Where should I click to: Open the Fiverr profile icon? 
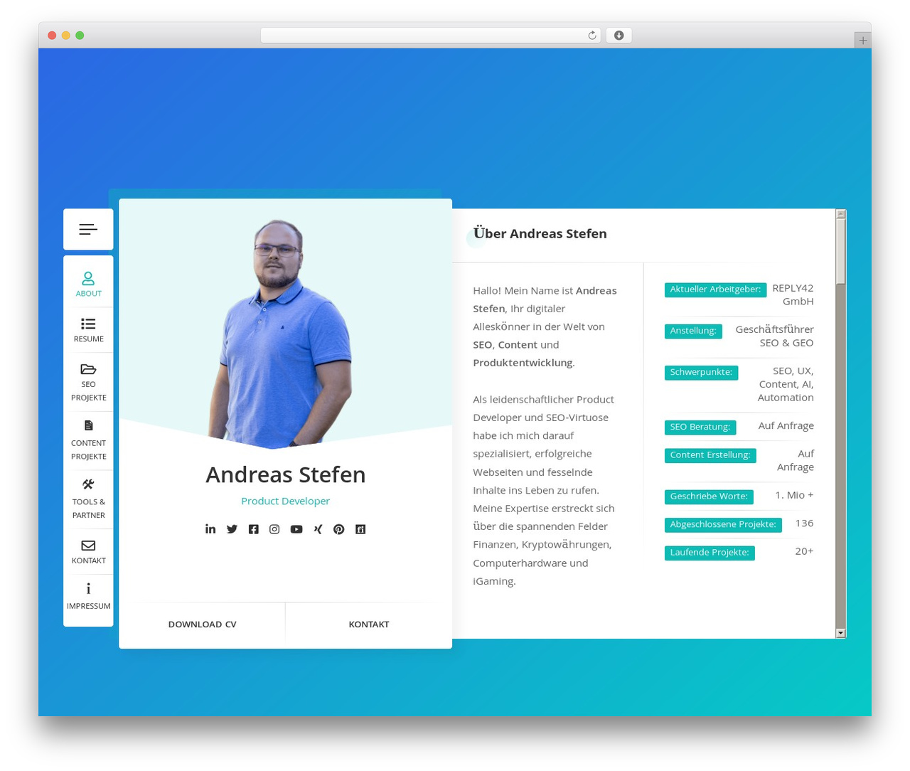360,528
